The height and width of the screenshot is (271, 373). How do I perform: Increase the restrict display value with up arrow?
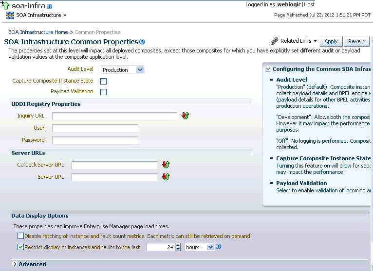(178, 245)
